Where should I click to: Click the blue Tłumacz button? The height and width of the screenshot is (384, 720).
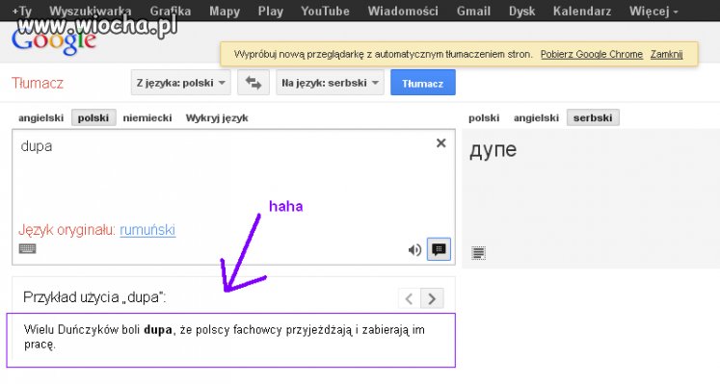(x=423, y=83)
